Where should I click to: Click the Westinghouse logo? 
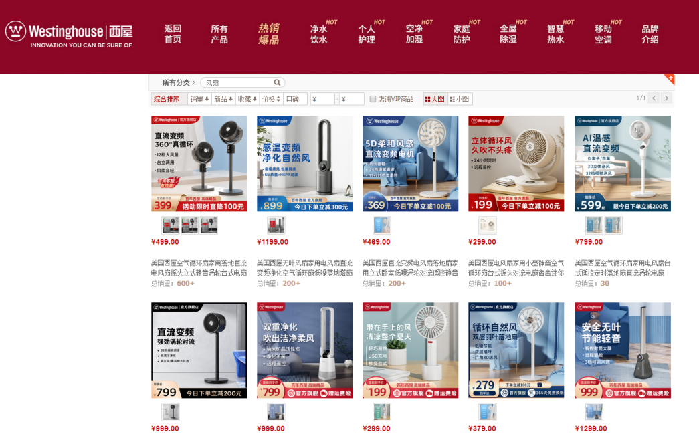(69, 34)
